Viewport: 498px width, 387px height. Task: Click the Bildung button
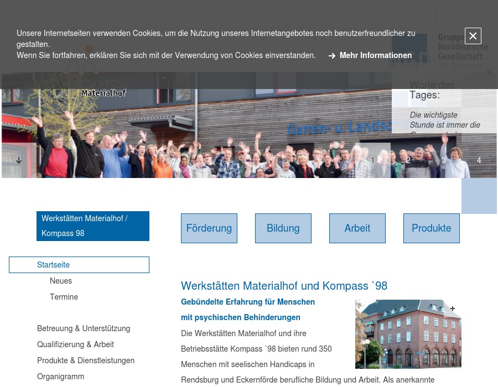pyautogui.click(x=283, y=228)
